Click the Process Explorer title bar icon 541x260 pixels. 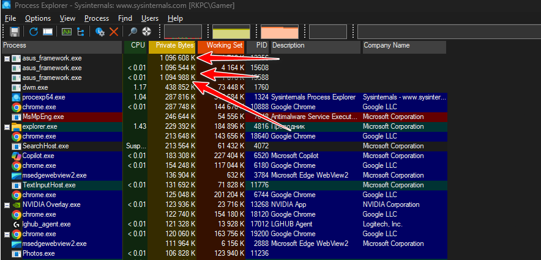[x=6, y=5]
